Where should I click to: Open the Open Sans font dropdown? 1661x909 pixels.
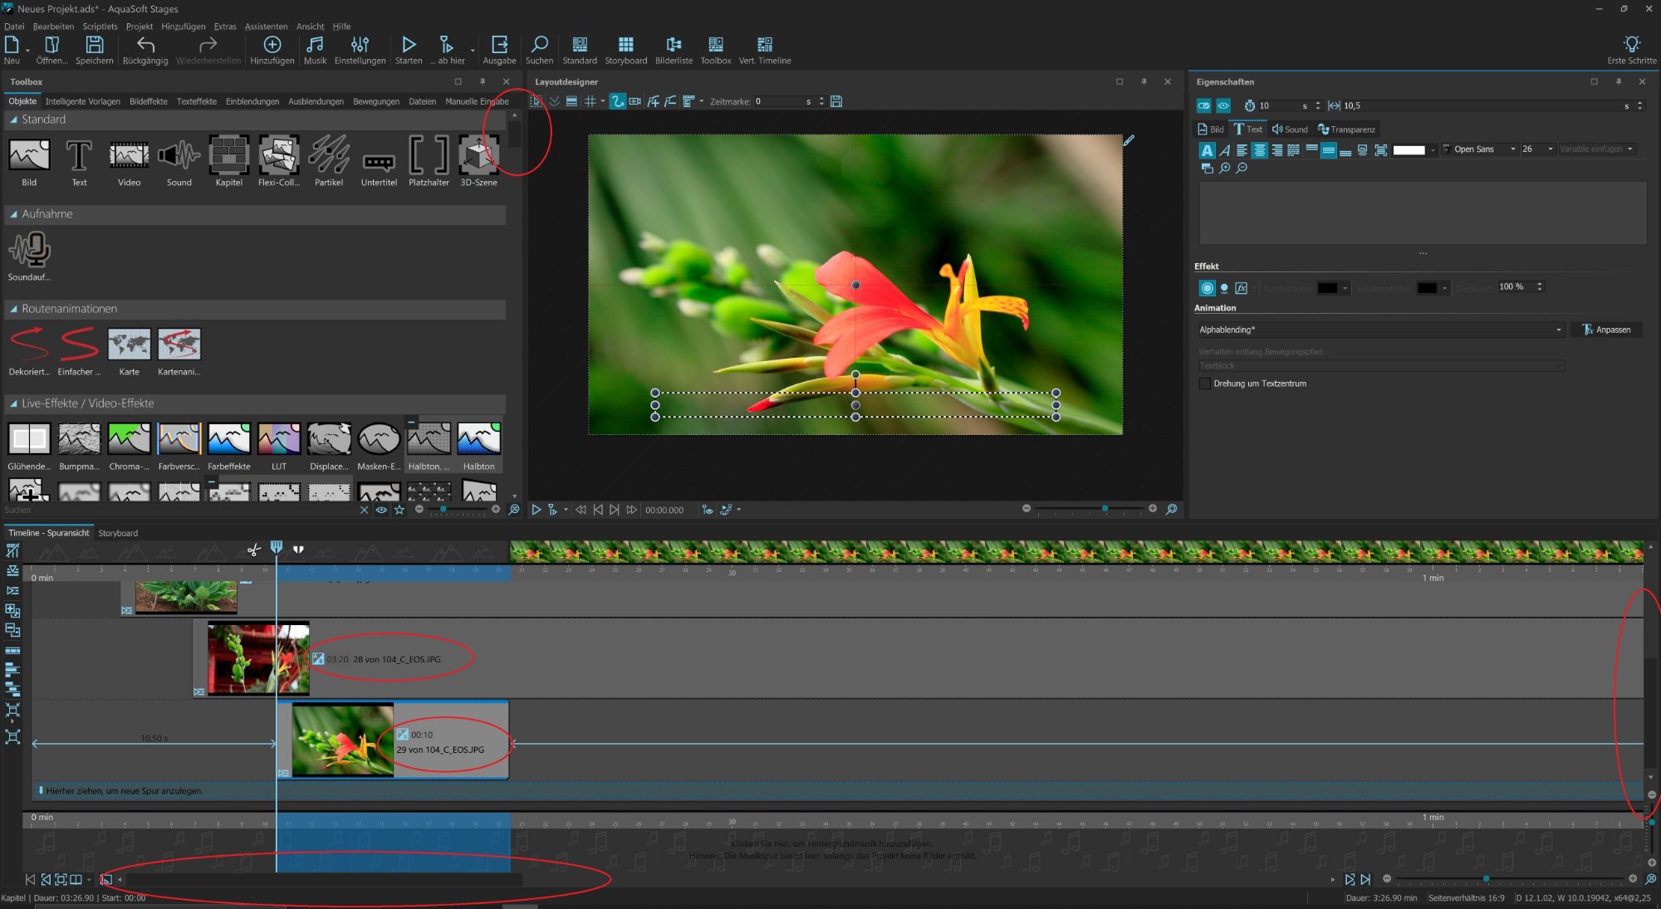(1512, 149)
